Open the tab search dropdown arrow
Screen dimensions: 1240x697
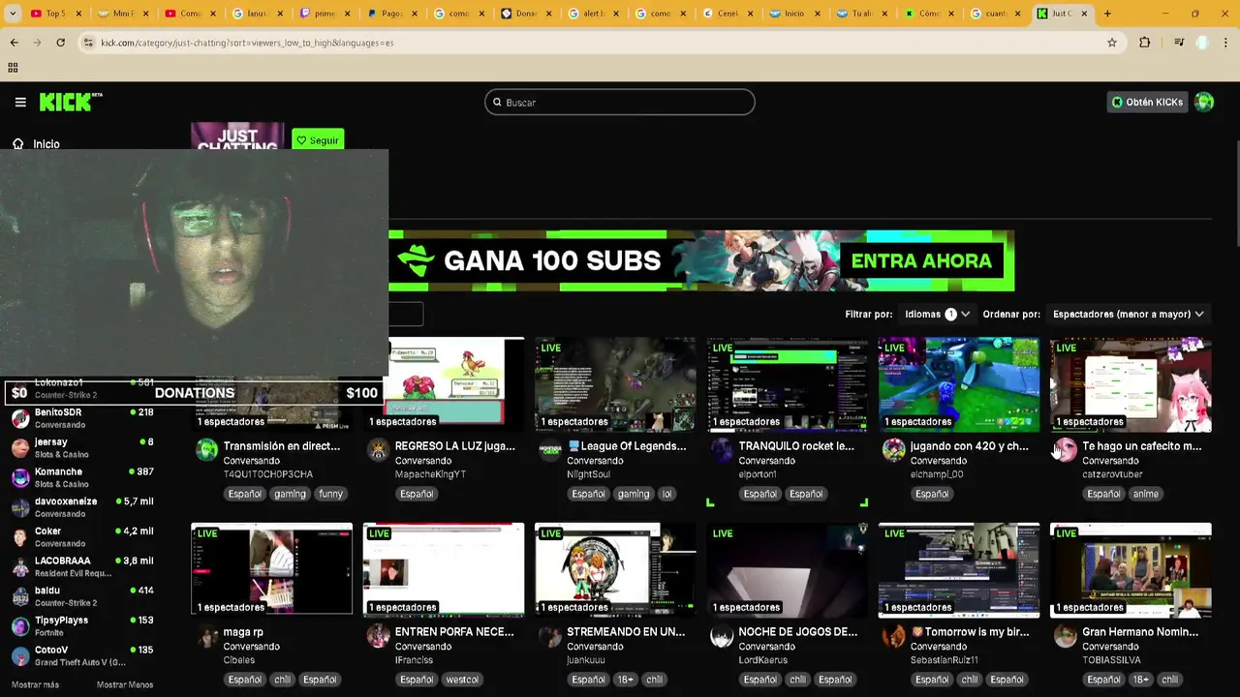click(x=12, y=14)
